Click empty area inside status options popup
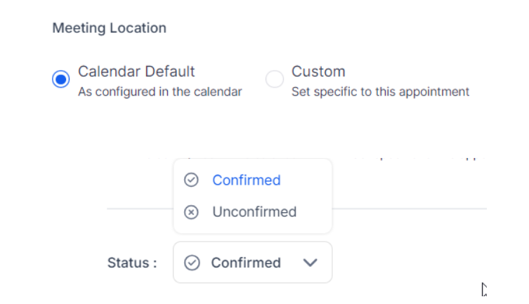This screenshot has height=304, width=529. [x=313, y=197]
